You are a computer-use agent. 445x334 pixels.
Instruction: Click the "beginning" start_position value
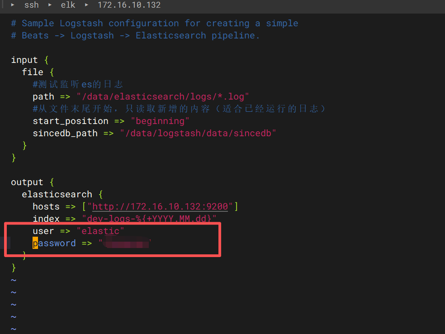(160, 121)
